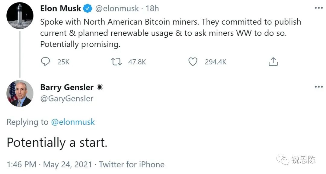Like the tweet with the heart icon

[x=193, y=62]
